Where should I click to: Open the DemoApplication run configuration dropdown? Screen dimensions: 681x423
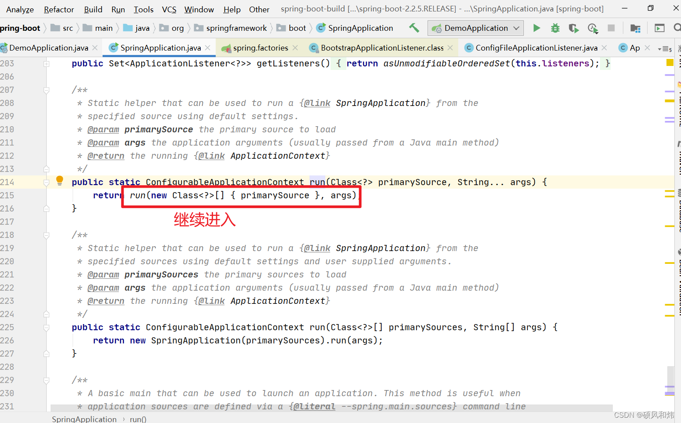[x=475, y=28]
